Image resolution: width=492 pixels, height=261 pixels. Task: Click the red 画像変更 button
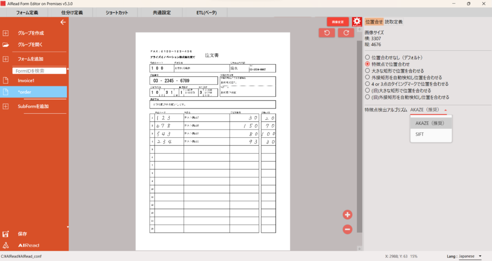pos(338,22)
